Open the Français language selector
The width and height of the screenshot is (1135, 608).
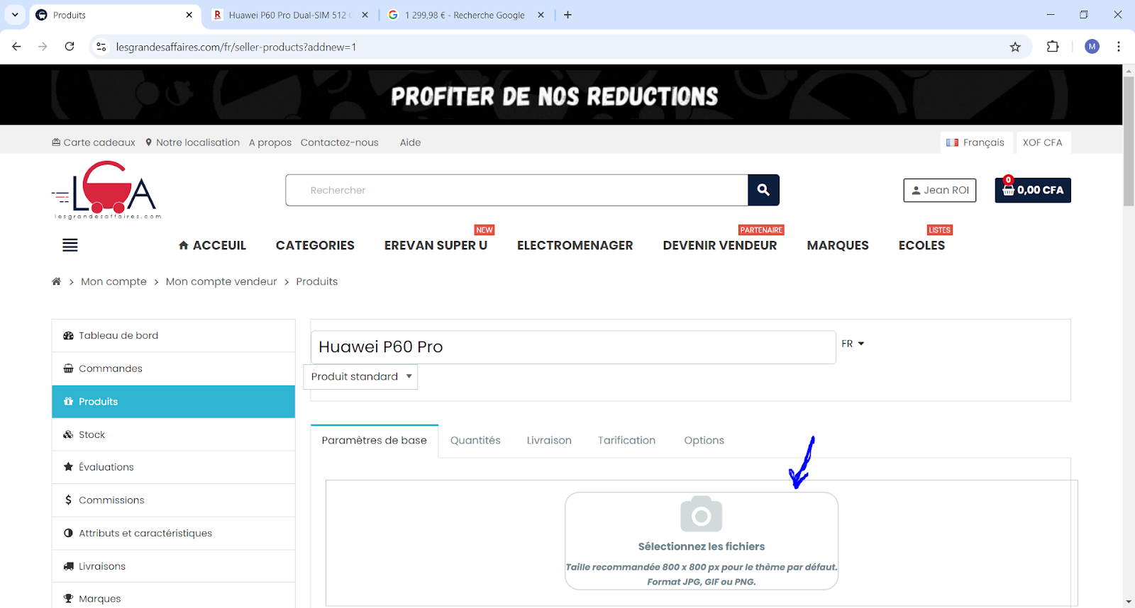click(975, 142)
